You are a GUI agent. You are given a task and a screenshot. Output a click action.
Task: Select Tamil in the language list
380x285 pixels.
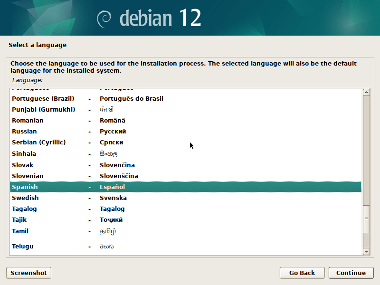click(x=186, y=231)
